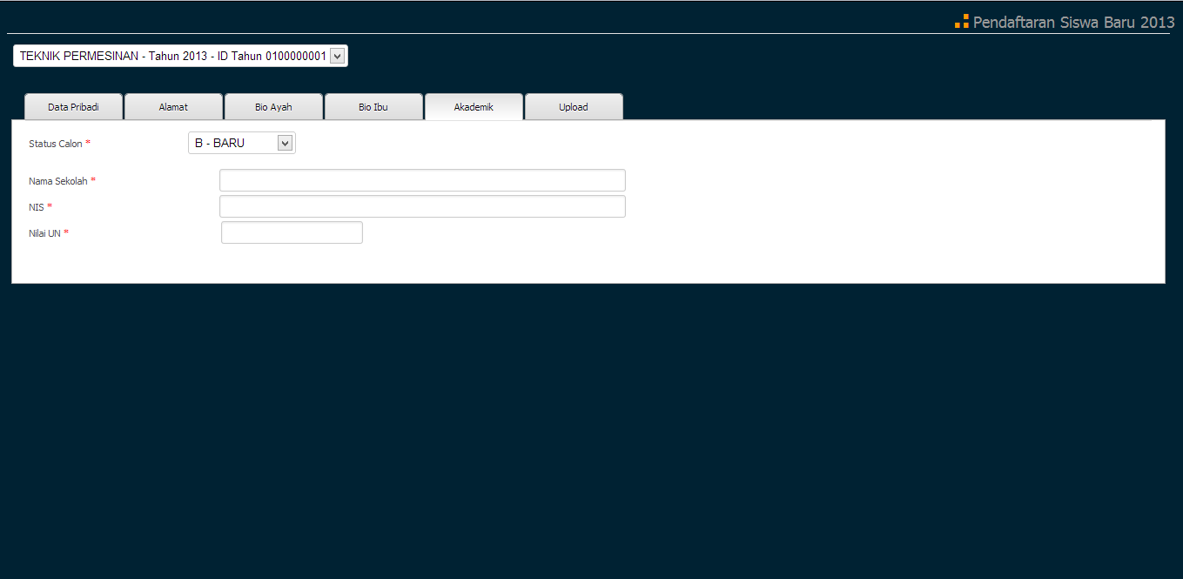Viewport: 1183px width, 579px height.
Task: Click the arrow on the program selector
Action: click(x=337, y=55)
